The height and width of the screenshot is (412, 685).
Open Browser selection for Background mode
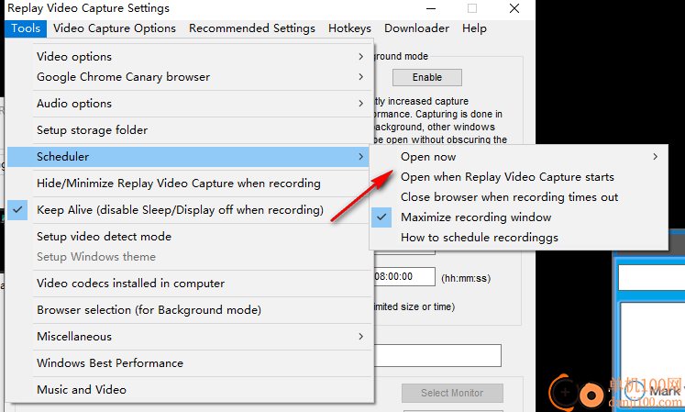click(189, 310)
